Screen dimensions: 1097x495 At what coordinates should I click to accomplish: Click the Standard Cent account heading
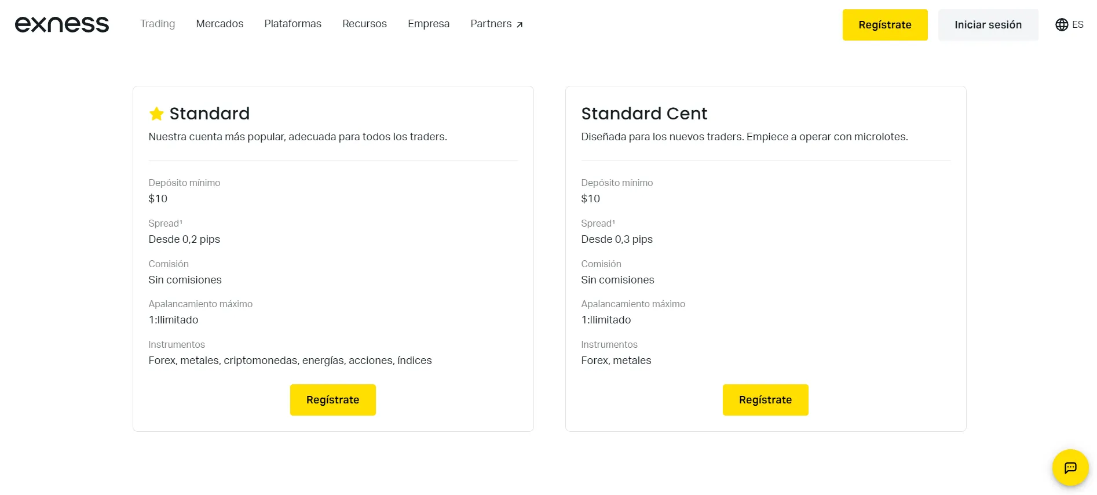click(644, 114)
